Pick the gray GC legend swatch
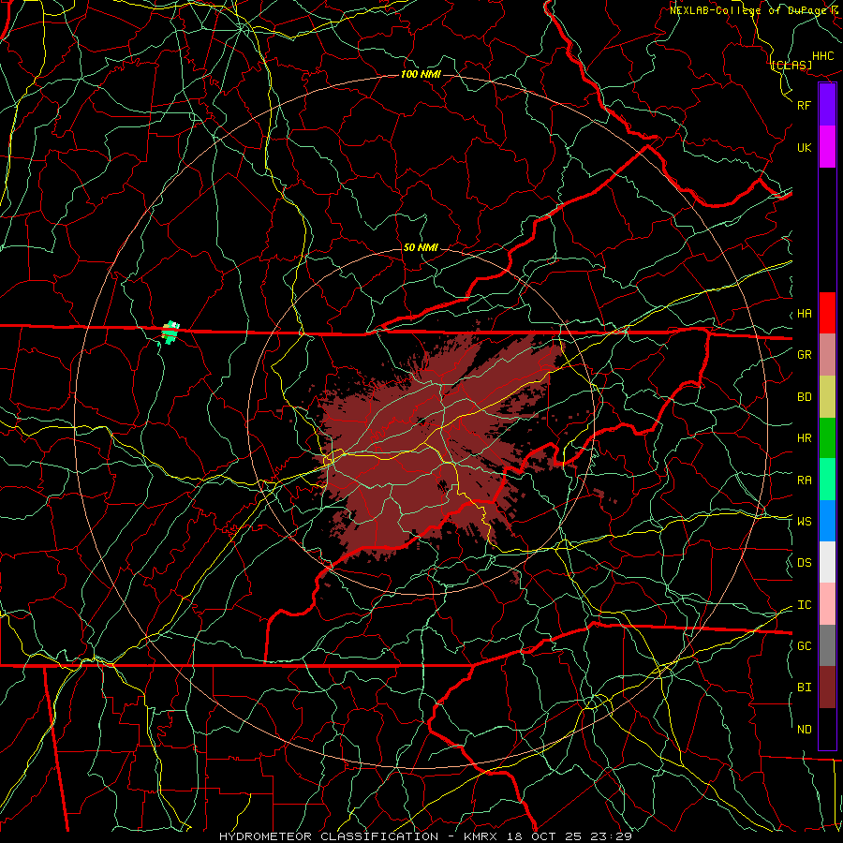The height and width of the screenshot is (843, 843). pos(827,645)
